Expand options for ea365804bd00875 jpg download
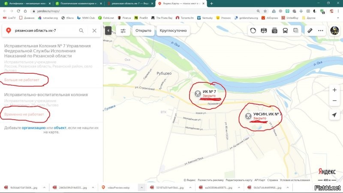343x193 pixels. click(239, 187)
